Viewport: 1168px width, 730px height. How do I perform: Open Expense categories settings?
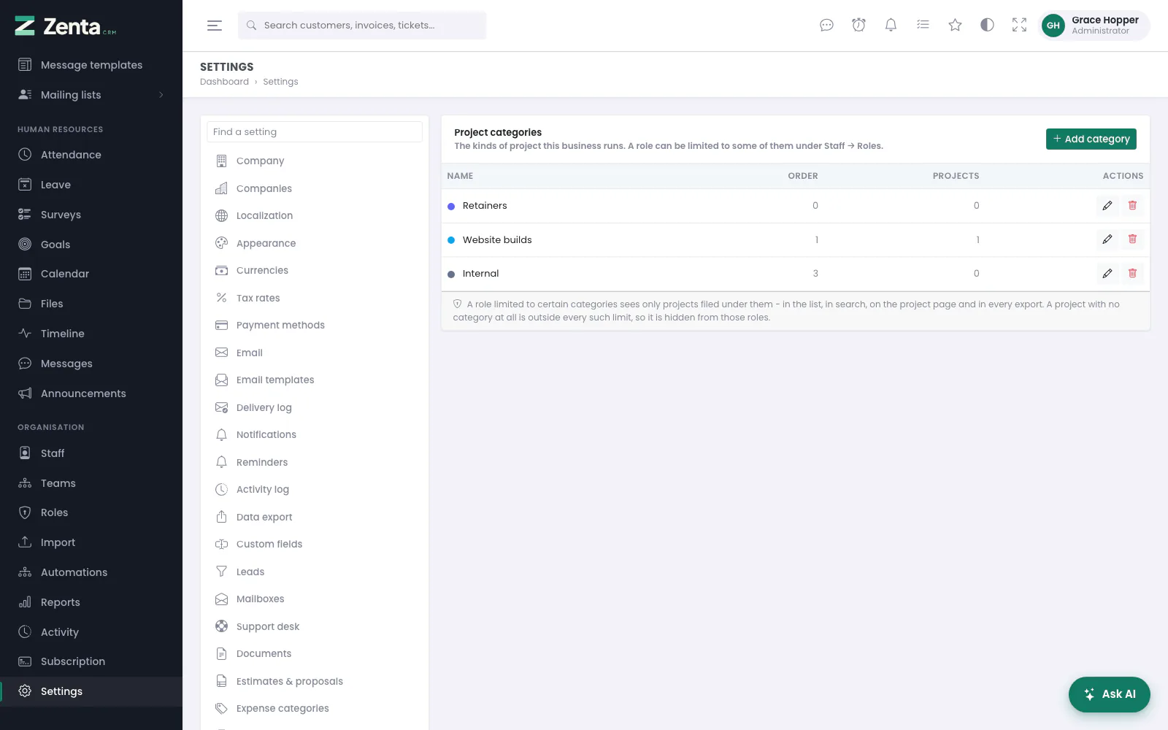click(315, 708)
